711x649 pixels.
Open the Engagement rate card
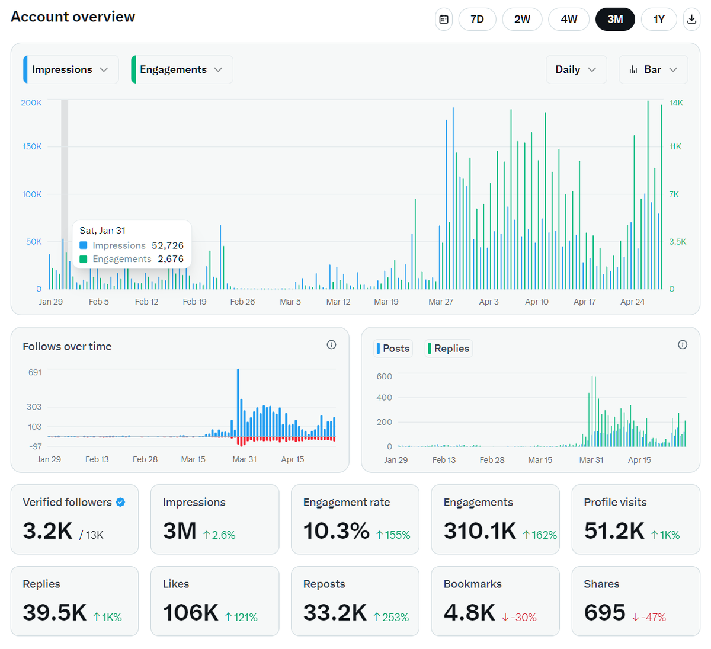point(355,519)
